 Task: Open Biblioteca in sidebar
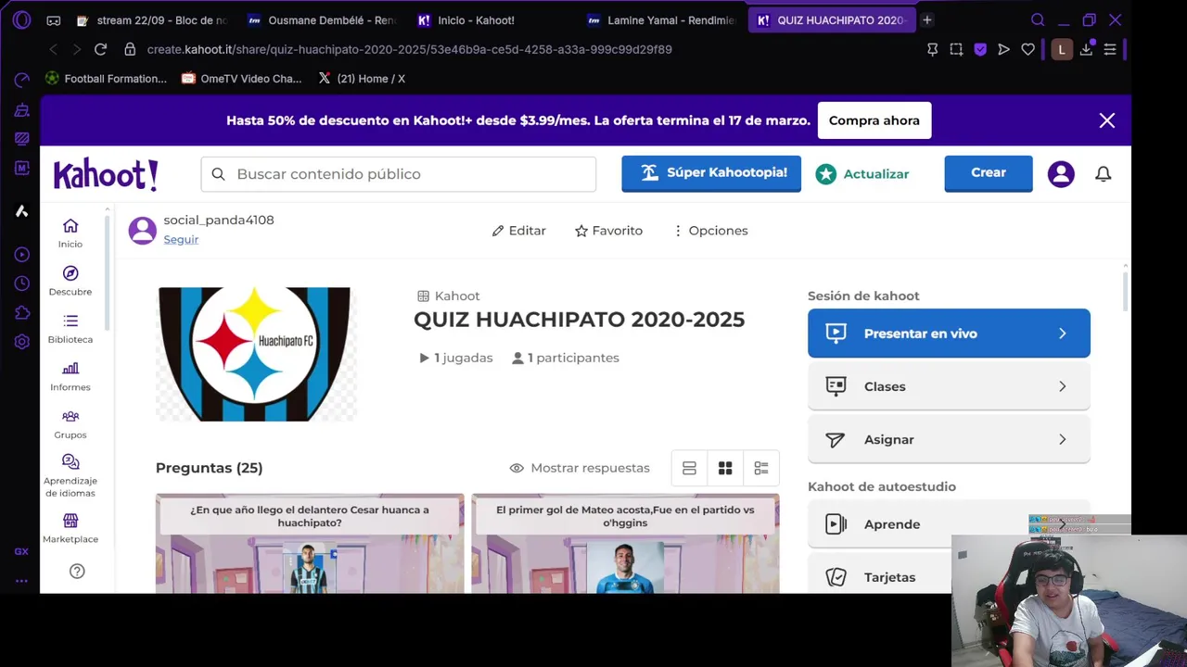coord(70,329)
